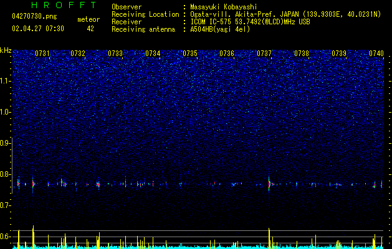Click the observer name Masayuki Kobayashi
The height and width of the screenshot is (249, 392).
click(x=223, y=7)
